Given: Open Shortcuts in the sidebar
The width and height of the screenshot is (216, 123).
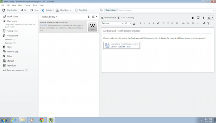Looking at the screenshot, I should 10,21.
